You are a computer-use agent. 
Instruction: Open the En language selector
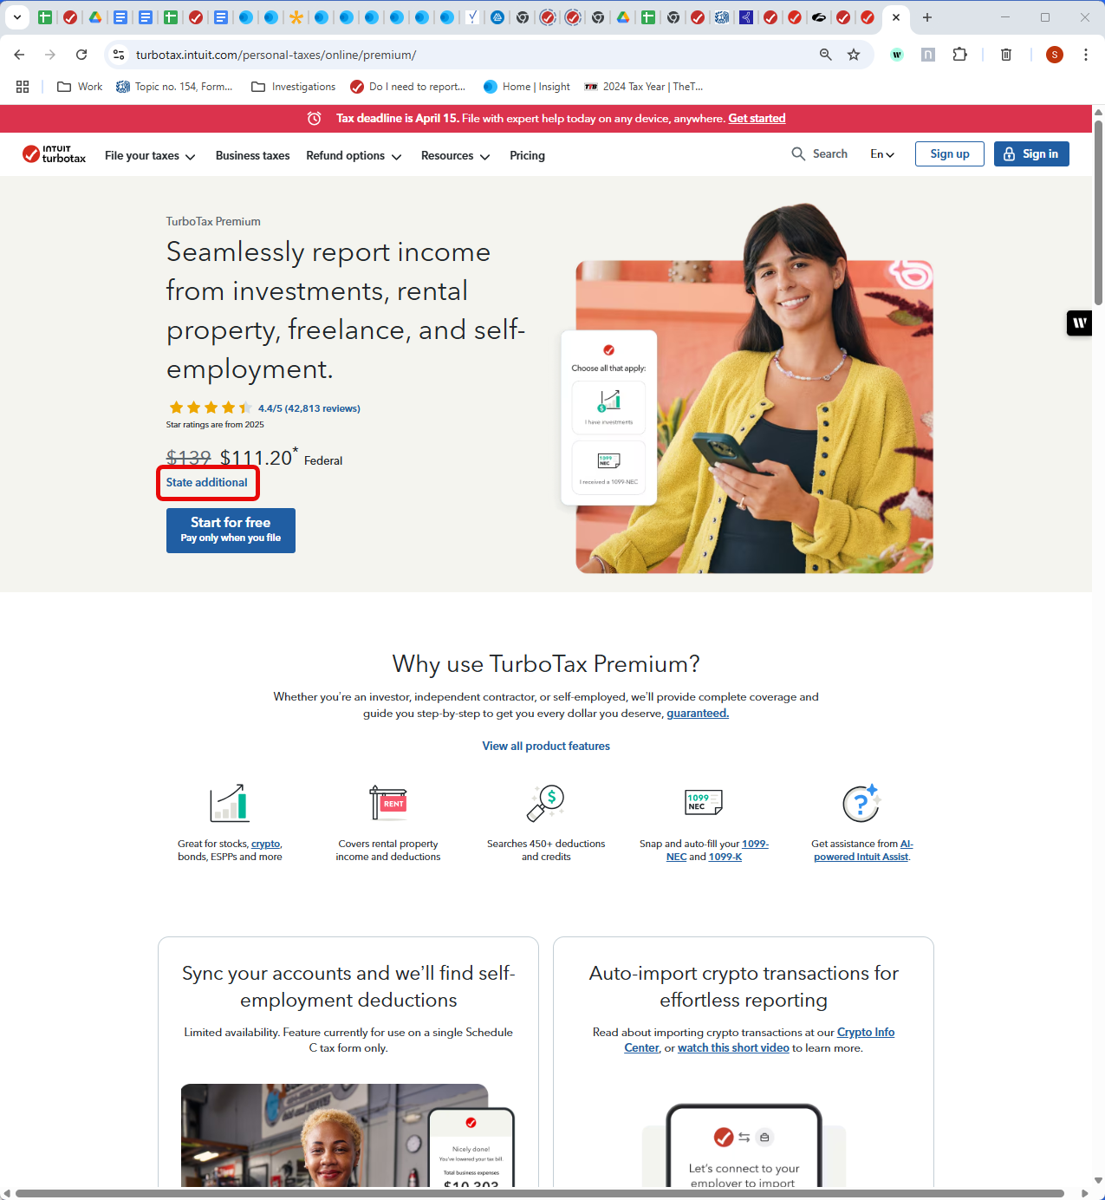[x=882, y=154]
